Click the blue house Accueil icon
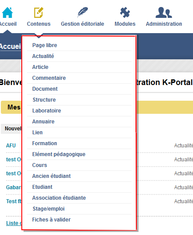 point(7,13)
